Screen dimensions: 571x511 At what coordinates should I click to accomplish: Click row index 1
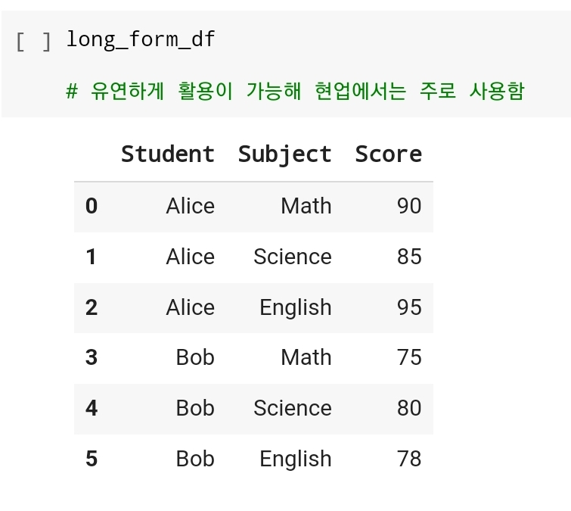[92, 257]
